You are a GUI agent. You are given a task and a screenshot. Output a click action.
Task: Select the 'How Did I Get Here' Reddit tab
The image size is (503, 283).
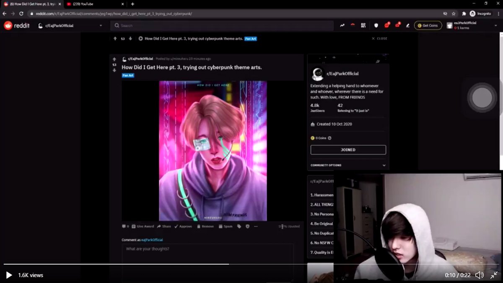[32, 4]
